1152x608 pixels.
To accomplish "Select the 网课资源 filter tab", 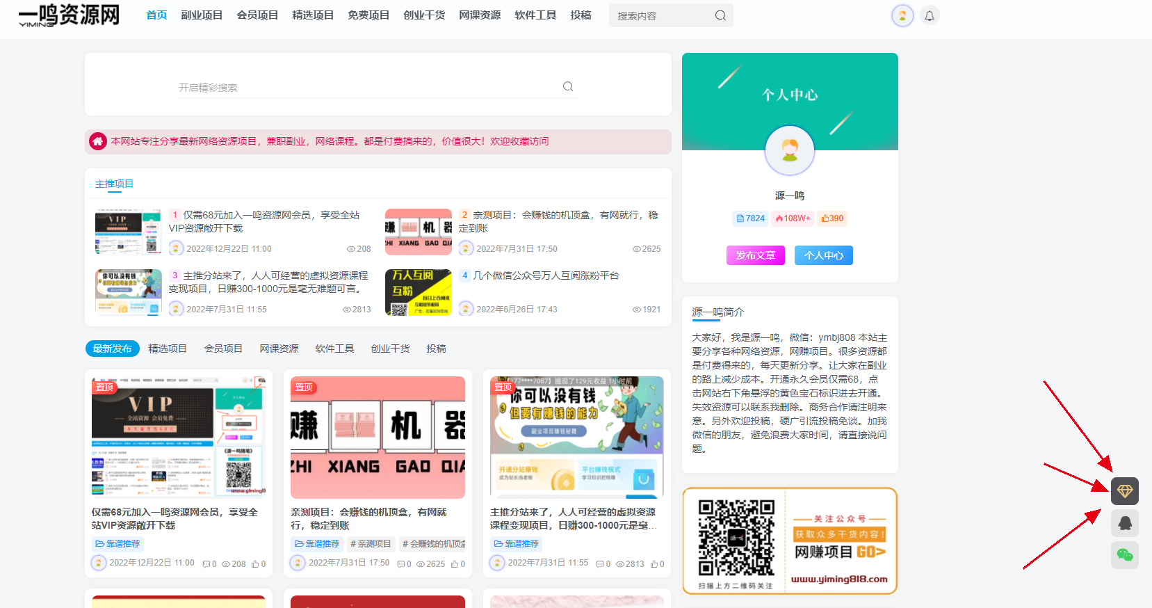I will (279, 349).
